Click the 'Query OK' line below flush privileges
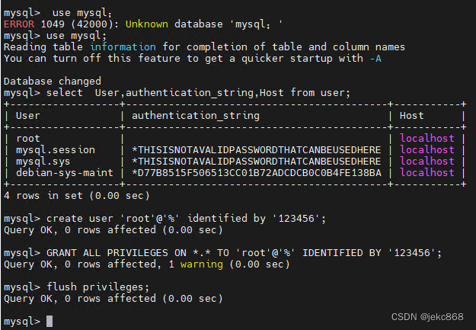476x330 pixels. coord(113,299)
